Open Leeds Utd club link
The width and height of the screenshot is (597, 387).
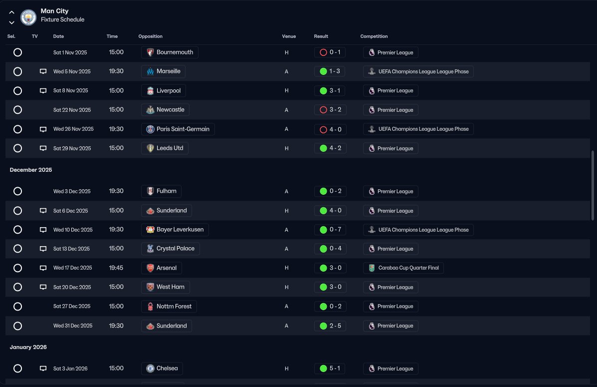point(165,148)
